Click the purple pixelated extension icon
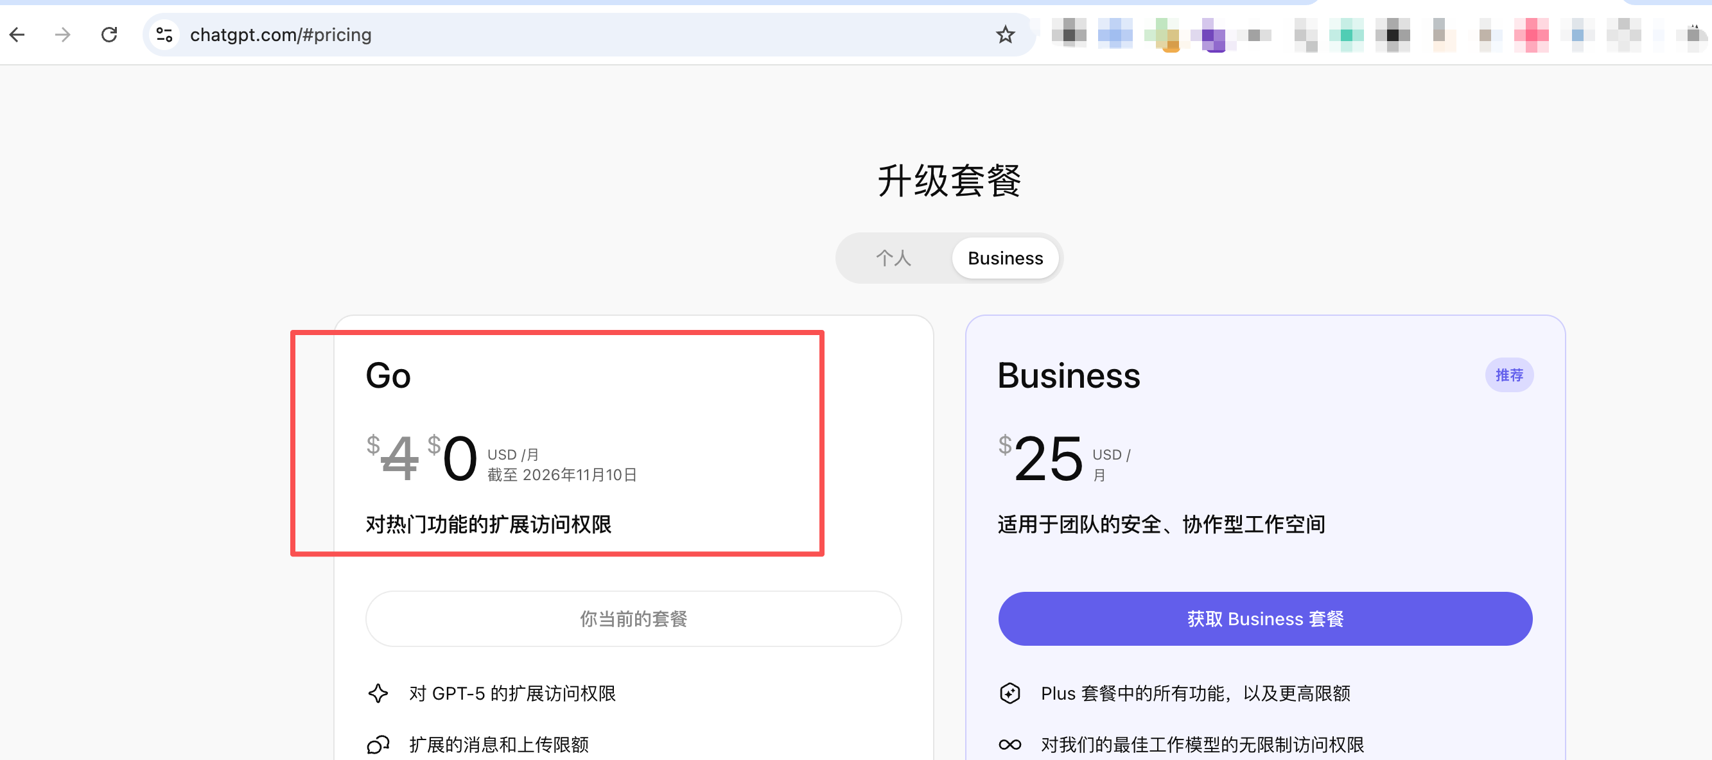The image size is (1712, 760). point(1214,35)
